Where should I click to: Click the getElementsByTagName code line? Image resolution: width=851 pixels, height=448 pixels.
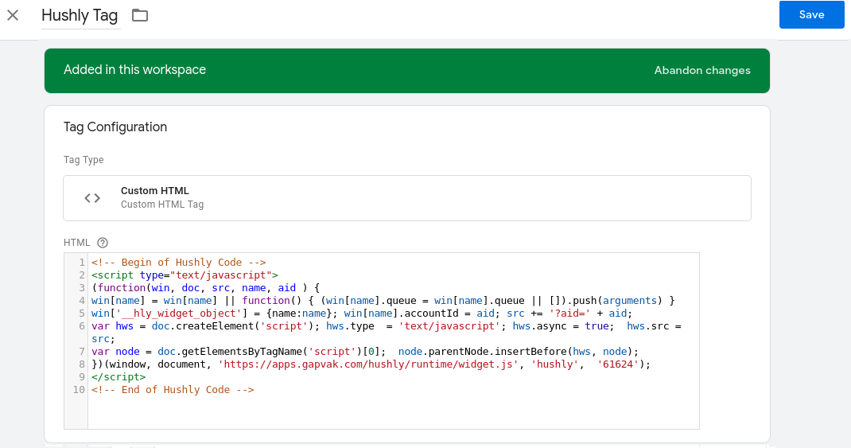365,352
